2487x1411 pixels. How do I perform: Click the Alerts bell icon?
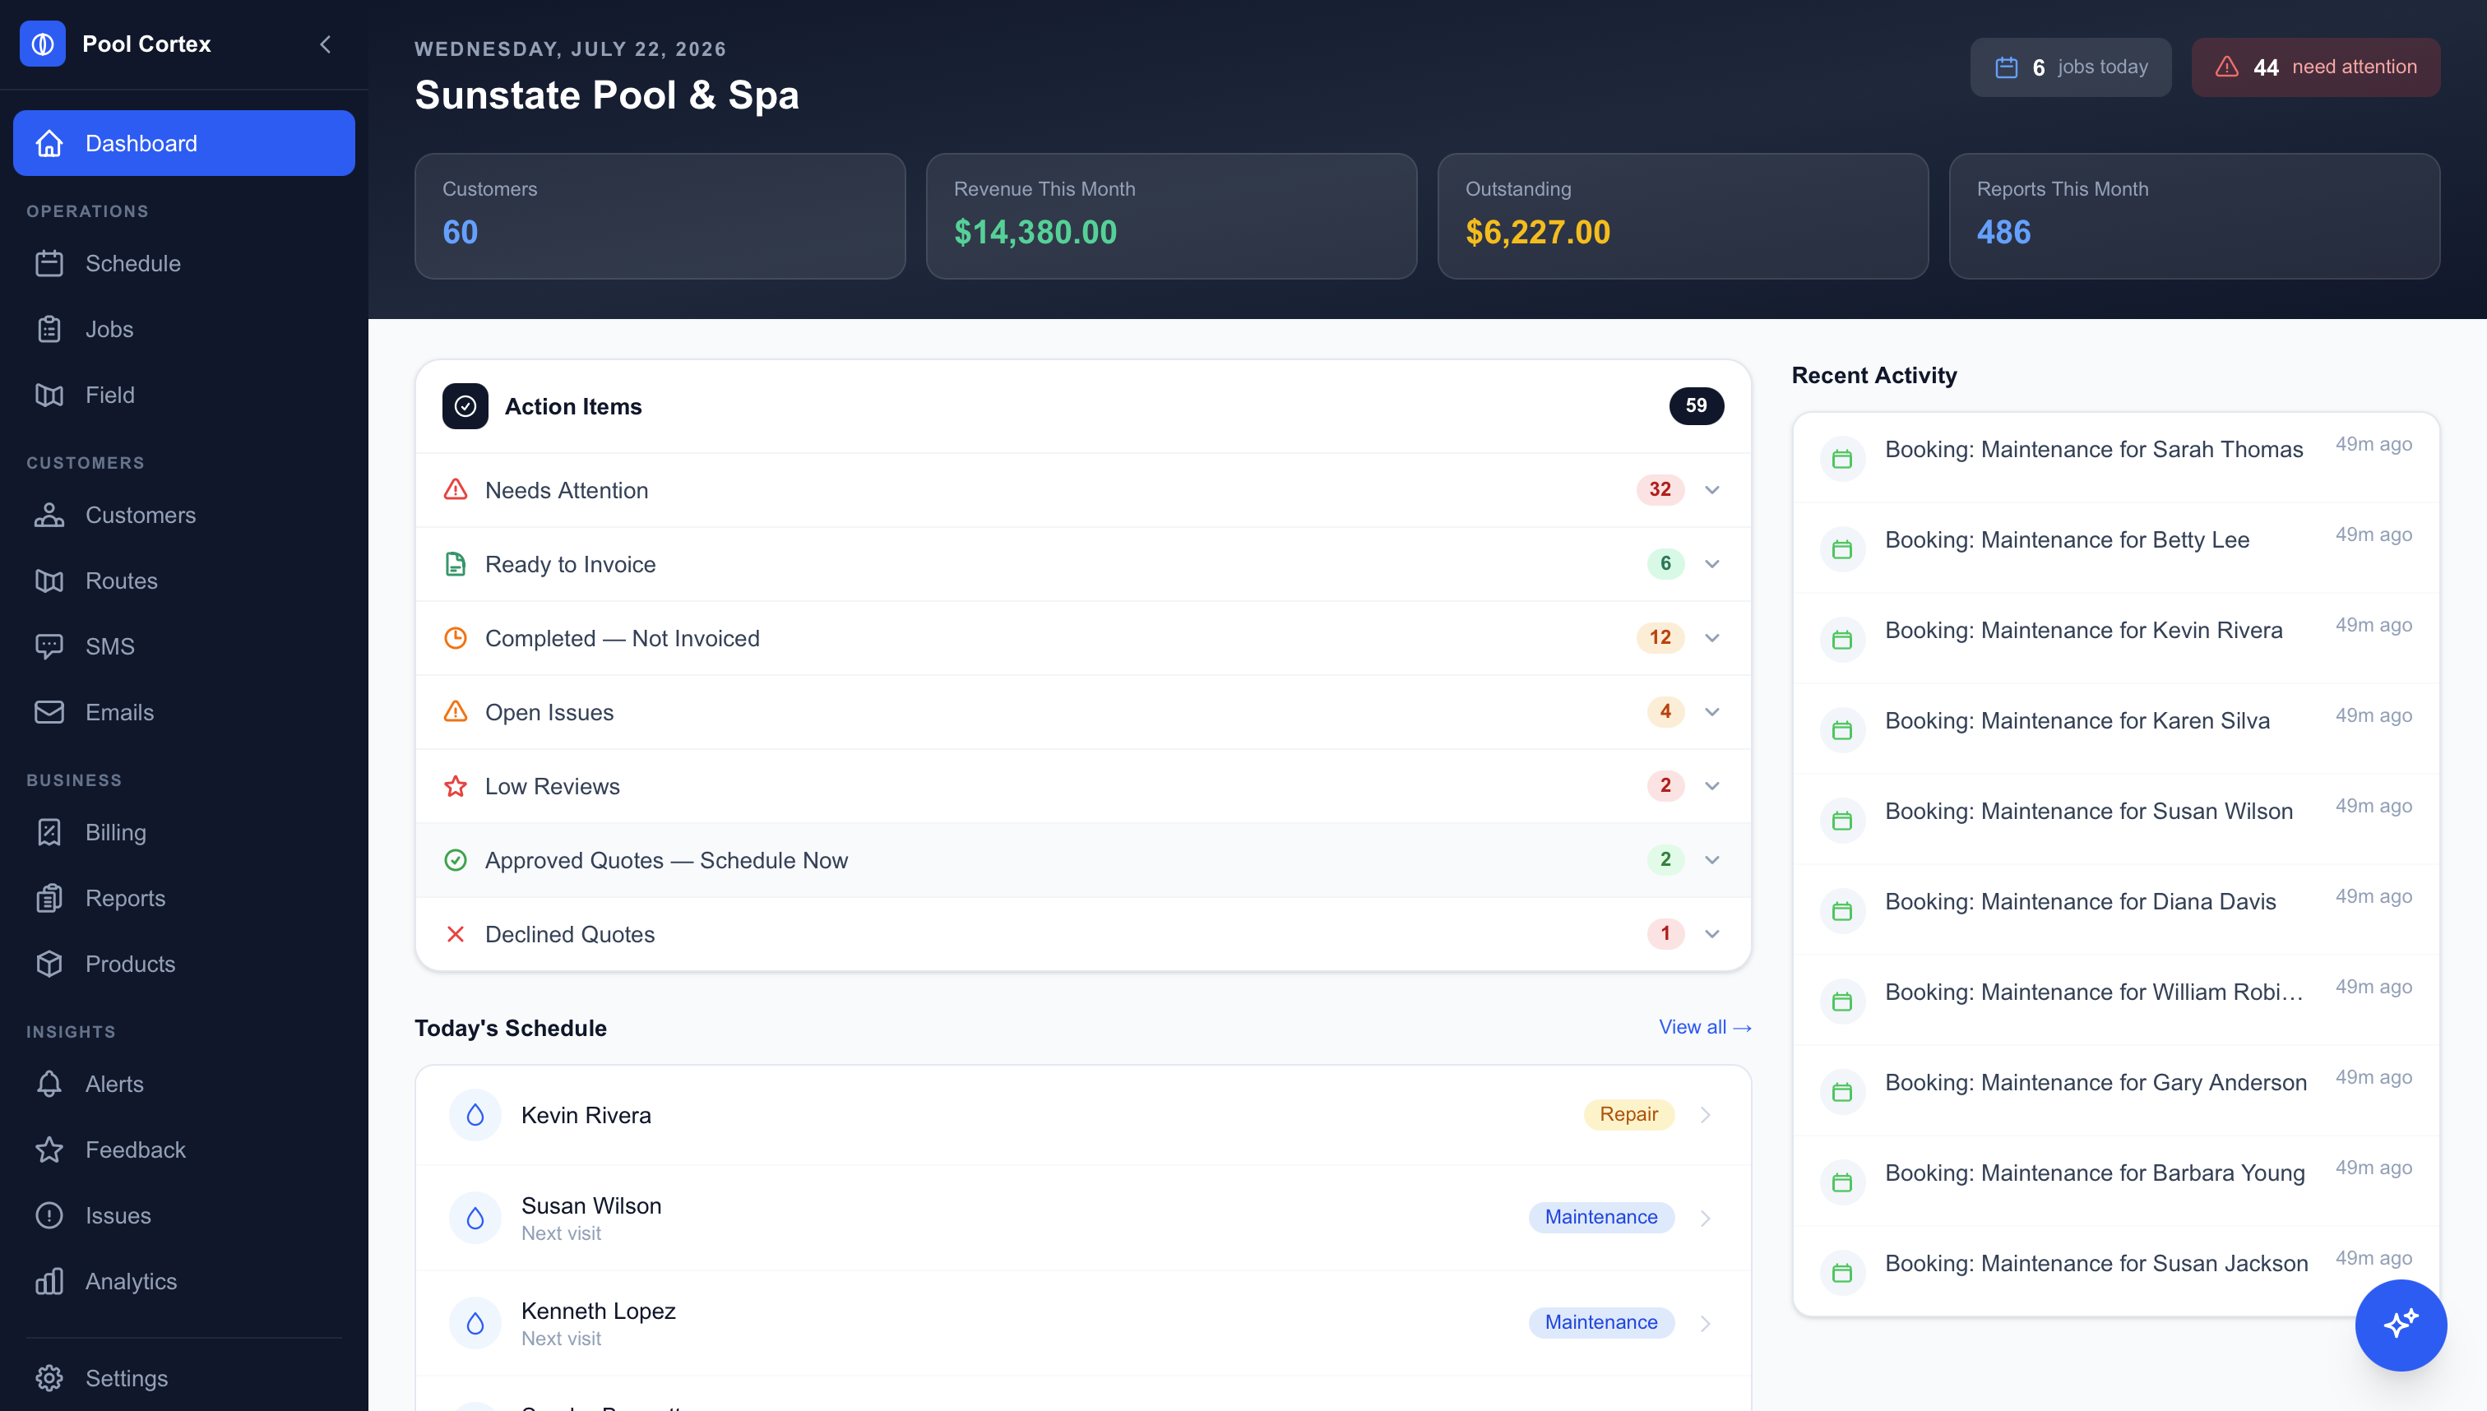[x=49, y=1084]
